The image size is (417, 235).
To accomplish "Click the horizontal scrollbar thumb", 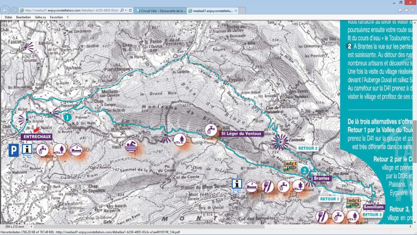I will pyautogui.click(x=149, y=227).
